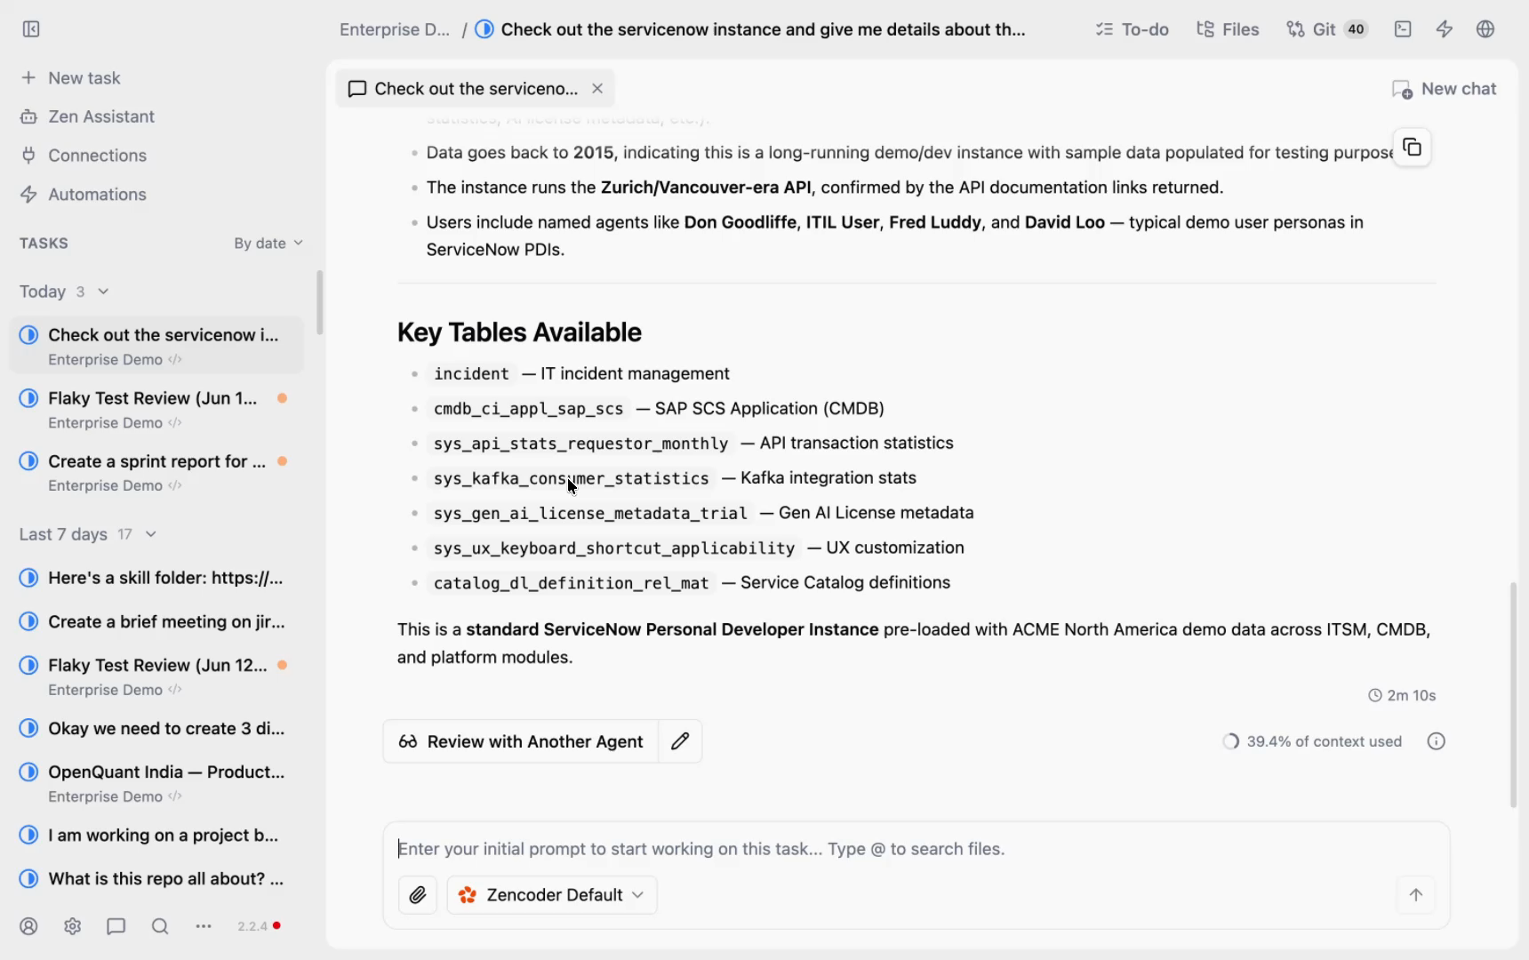Click Review with Another Agent button
The height and width of the screenshot is (960, 1529).
coord(521,741)
